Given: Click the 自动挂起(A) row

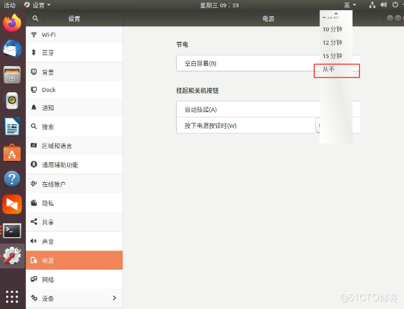Looking at the screenshot, I should (269, 109).
